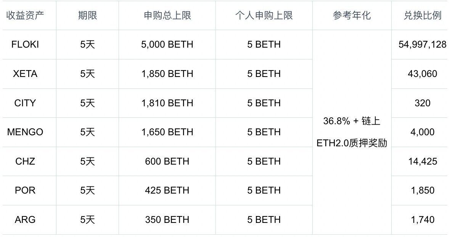The image size is (450, 237).
Task: Click the MENGO asset name
Action: (x=25, y=132)
